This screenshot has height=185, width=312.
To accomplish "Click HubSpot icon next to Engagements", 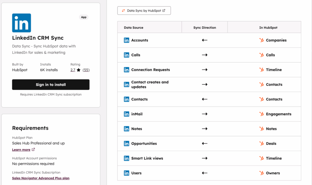I will tap(261, 114).
